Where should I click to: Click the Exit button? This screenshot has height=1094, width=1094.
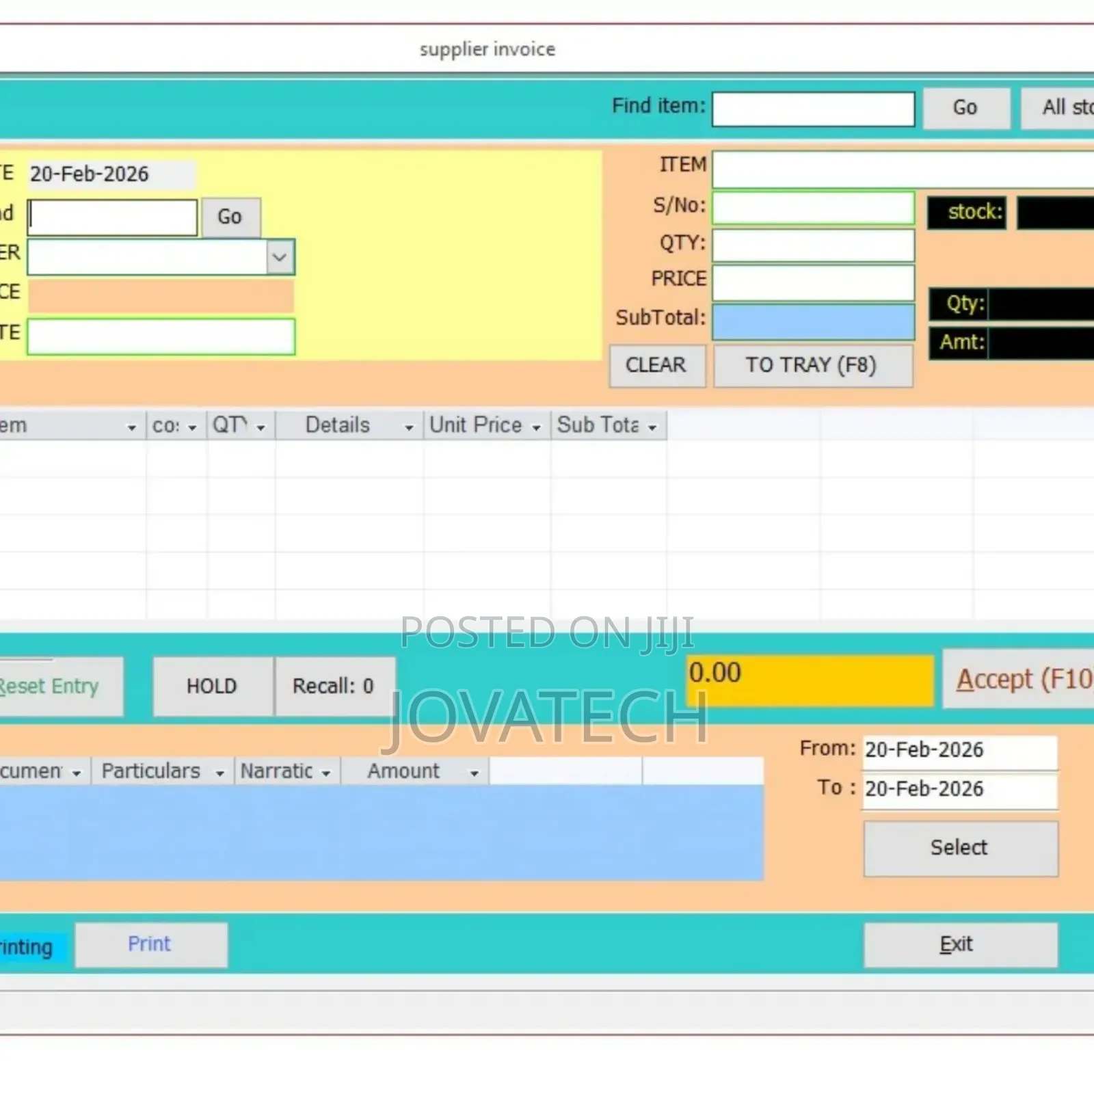(x=961, y=945)
